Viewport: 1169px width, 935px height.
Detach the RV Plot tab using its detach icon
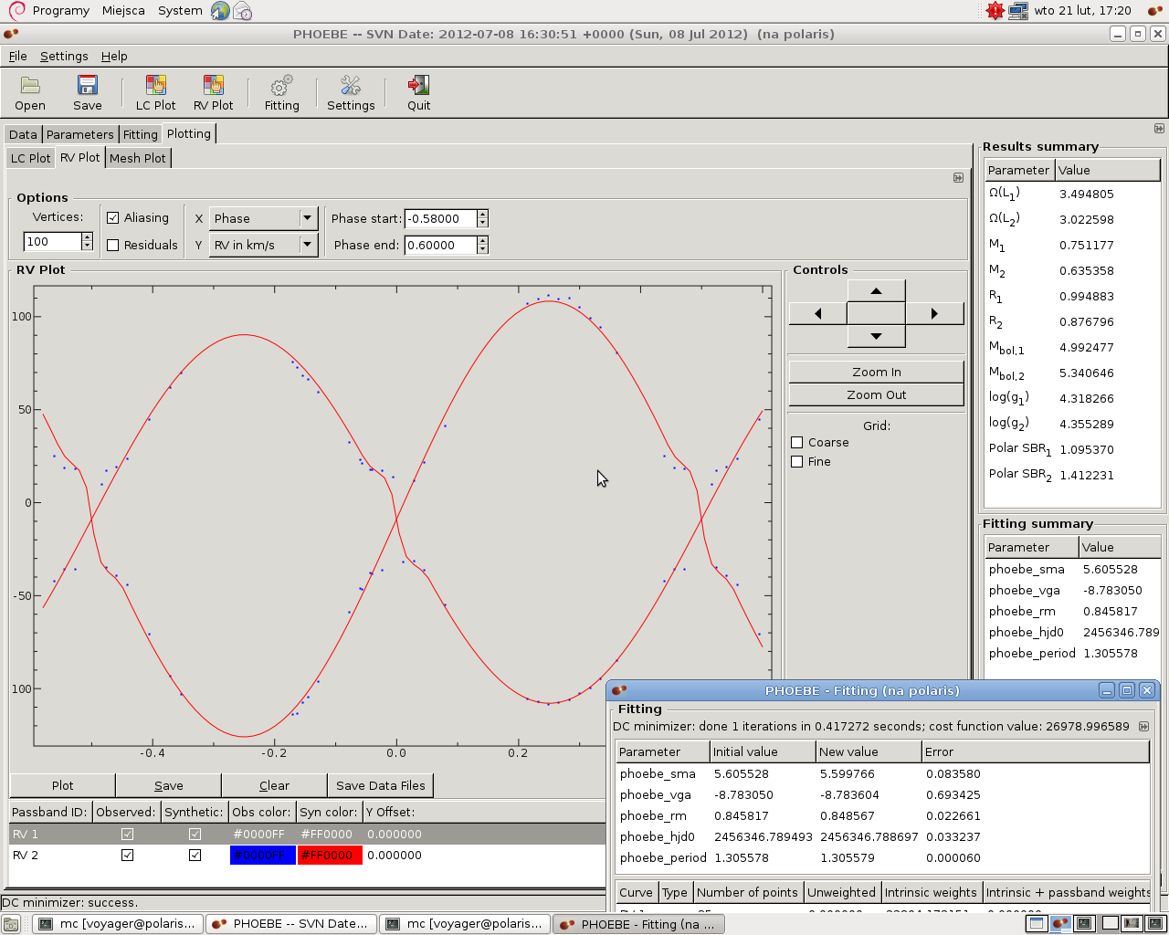(x=958, y=178)
